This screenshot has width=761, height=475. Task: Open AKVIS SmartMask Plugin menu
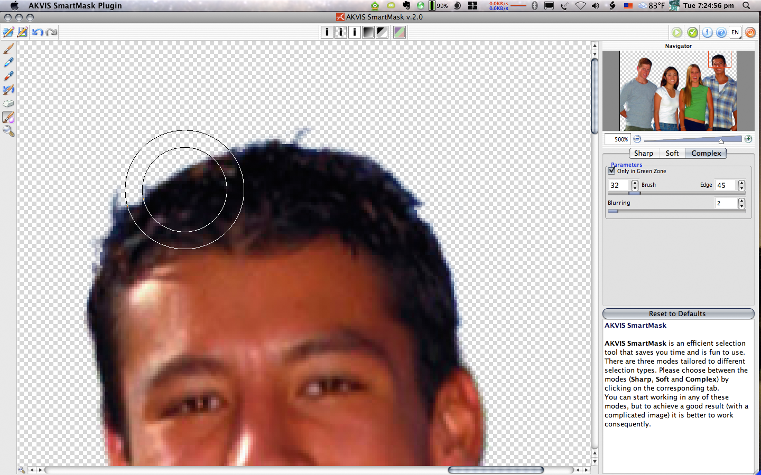[x=75, y=6]
